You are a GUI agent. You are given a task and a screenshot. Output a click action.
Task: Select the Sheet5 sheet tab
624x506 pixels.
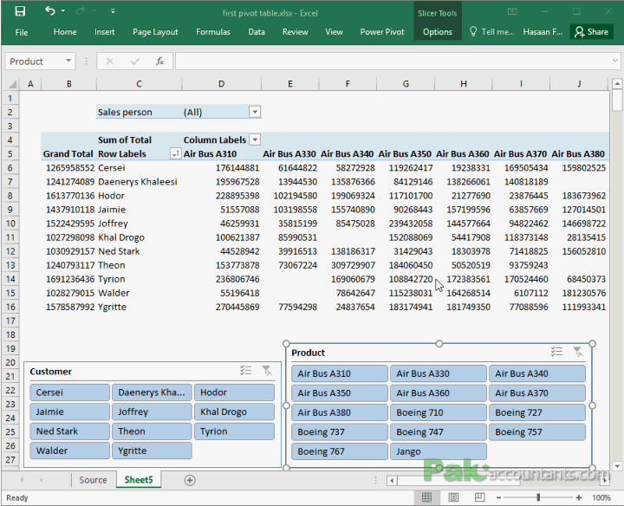(139, 480)
